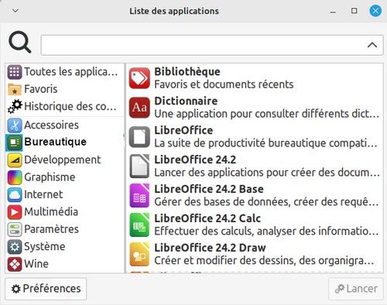Open the Bibliothèque red tag icon
Viewport: 387px width, 305px height.
(139, 78)
